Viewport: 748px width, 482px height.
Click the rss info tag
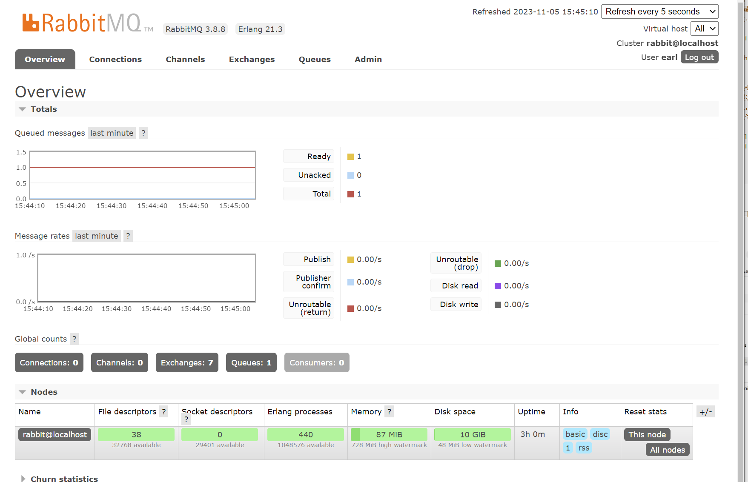584,448
